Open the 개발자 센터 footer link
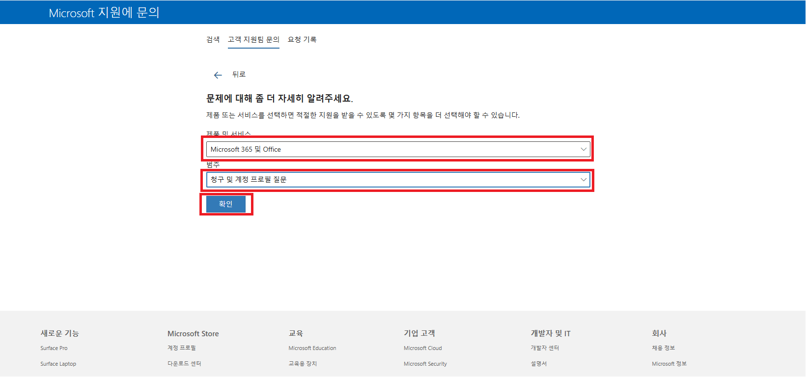This screenshot has height=377, width=806. tap(545, 348)
